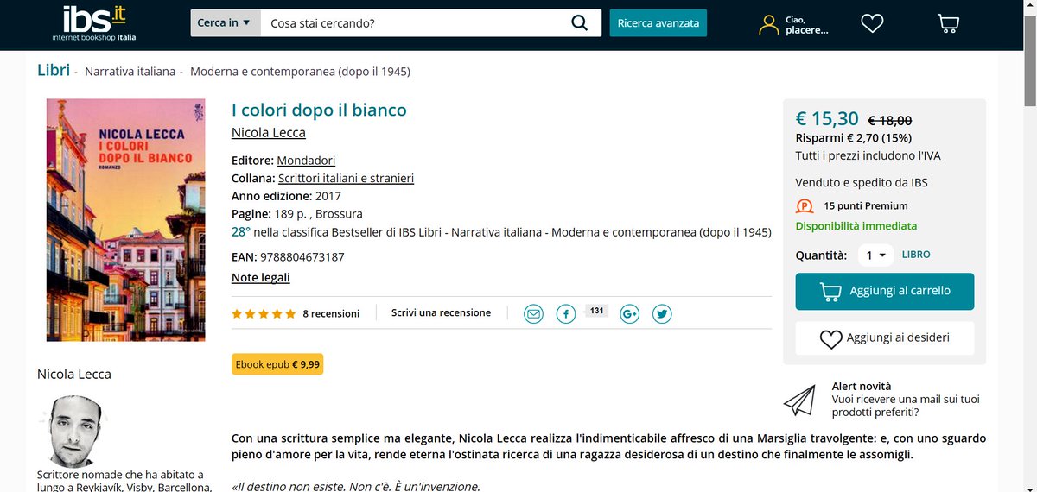The height and width of the screenshot is (492, 1037).
Task: Open the user account icon
Action: point(769,24)
